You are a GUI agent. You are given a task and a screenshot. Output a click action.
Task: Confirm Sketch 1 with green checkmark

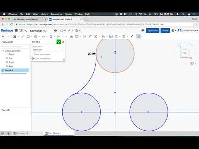point(59,42)
